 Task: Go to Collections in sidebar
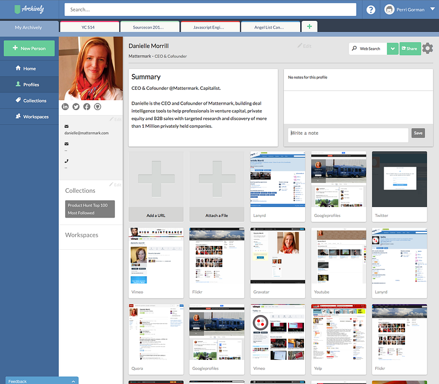[x=29, y=101]
